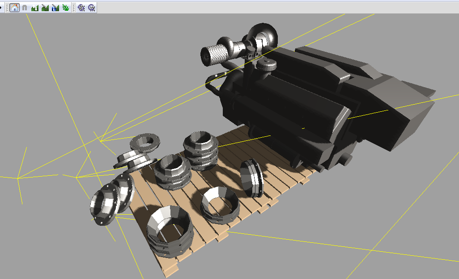Viewport: 459px width, 279px height.
Task: Select the gray arch tool icon
Action: click(25, 8)
